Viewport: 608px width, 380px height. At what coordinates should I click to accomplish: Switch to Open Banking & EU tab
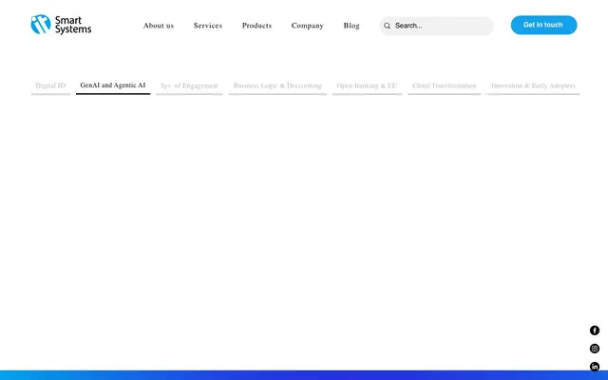tap(367, 85)
